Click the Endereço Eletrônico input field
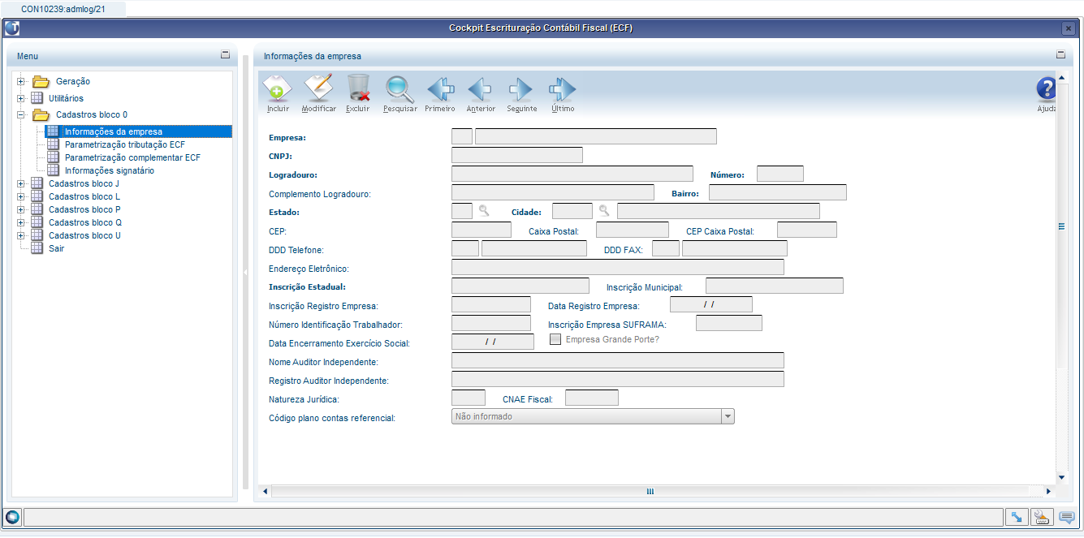Image resolution: width=1084 pixels, height=538 pixels. (x=617, y=267)
